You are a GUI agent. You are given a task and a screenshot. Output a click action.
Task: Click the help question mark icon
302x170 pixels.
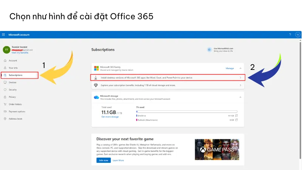tap(290, 34)
